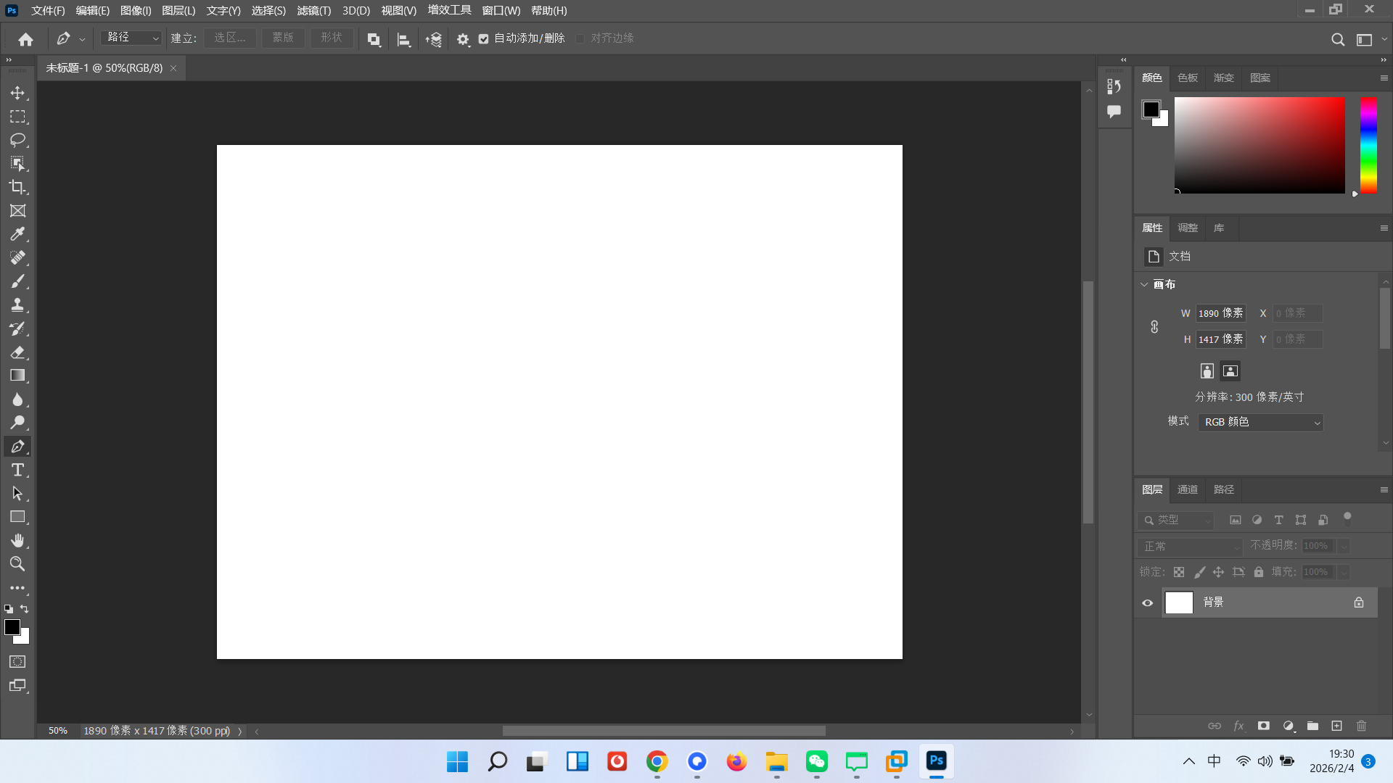Click the 形状 button in the options bar
This screenshot has height=783, width=1393.
(x=332, y=38)
